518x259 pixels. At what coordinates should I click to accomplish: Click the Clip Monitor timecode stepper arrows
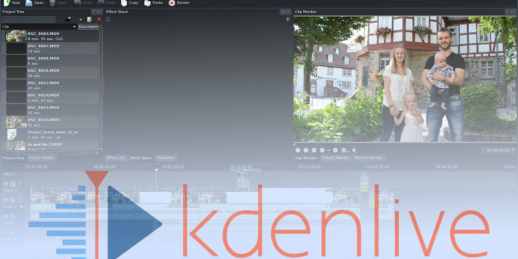pyautogui.click(x=513, y=150)
